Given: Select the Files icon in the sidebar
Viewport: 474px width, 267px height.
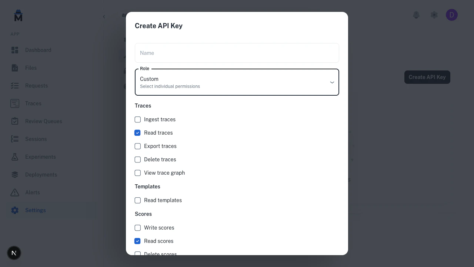Looking at the screenshot, I should [15, 68].
